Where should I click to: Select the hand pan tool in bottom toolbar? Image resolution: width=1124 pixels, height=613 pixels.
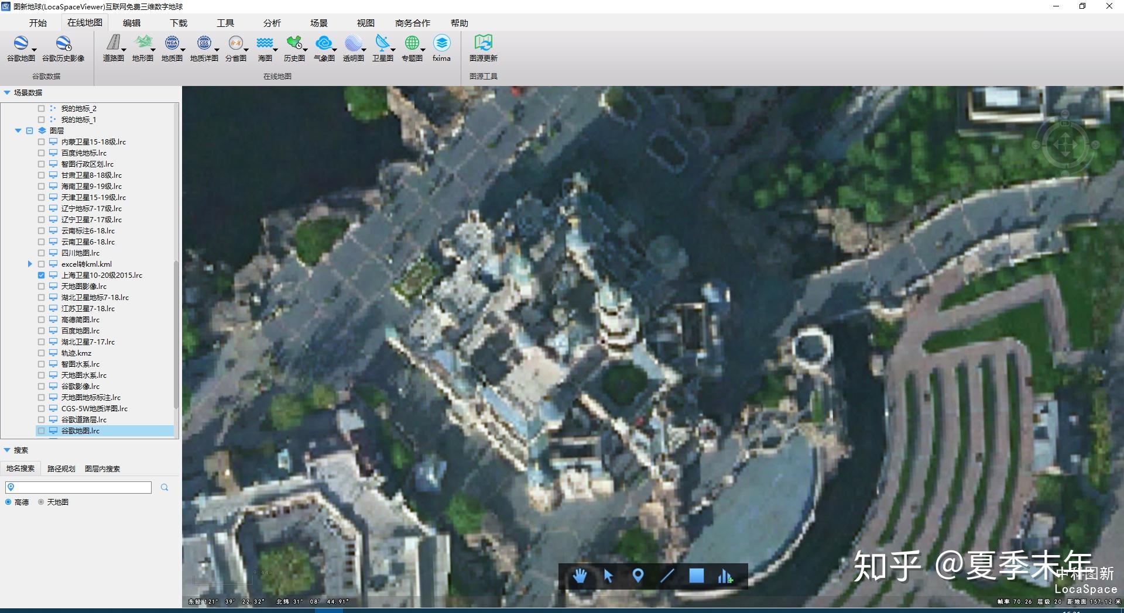(x=580, y=576)
